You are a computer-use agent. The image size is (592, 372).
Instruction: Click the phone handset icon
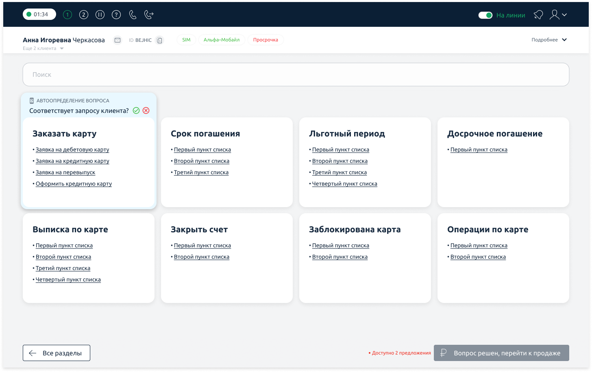(x=133, y=15)
